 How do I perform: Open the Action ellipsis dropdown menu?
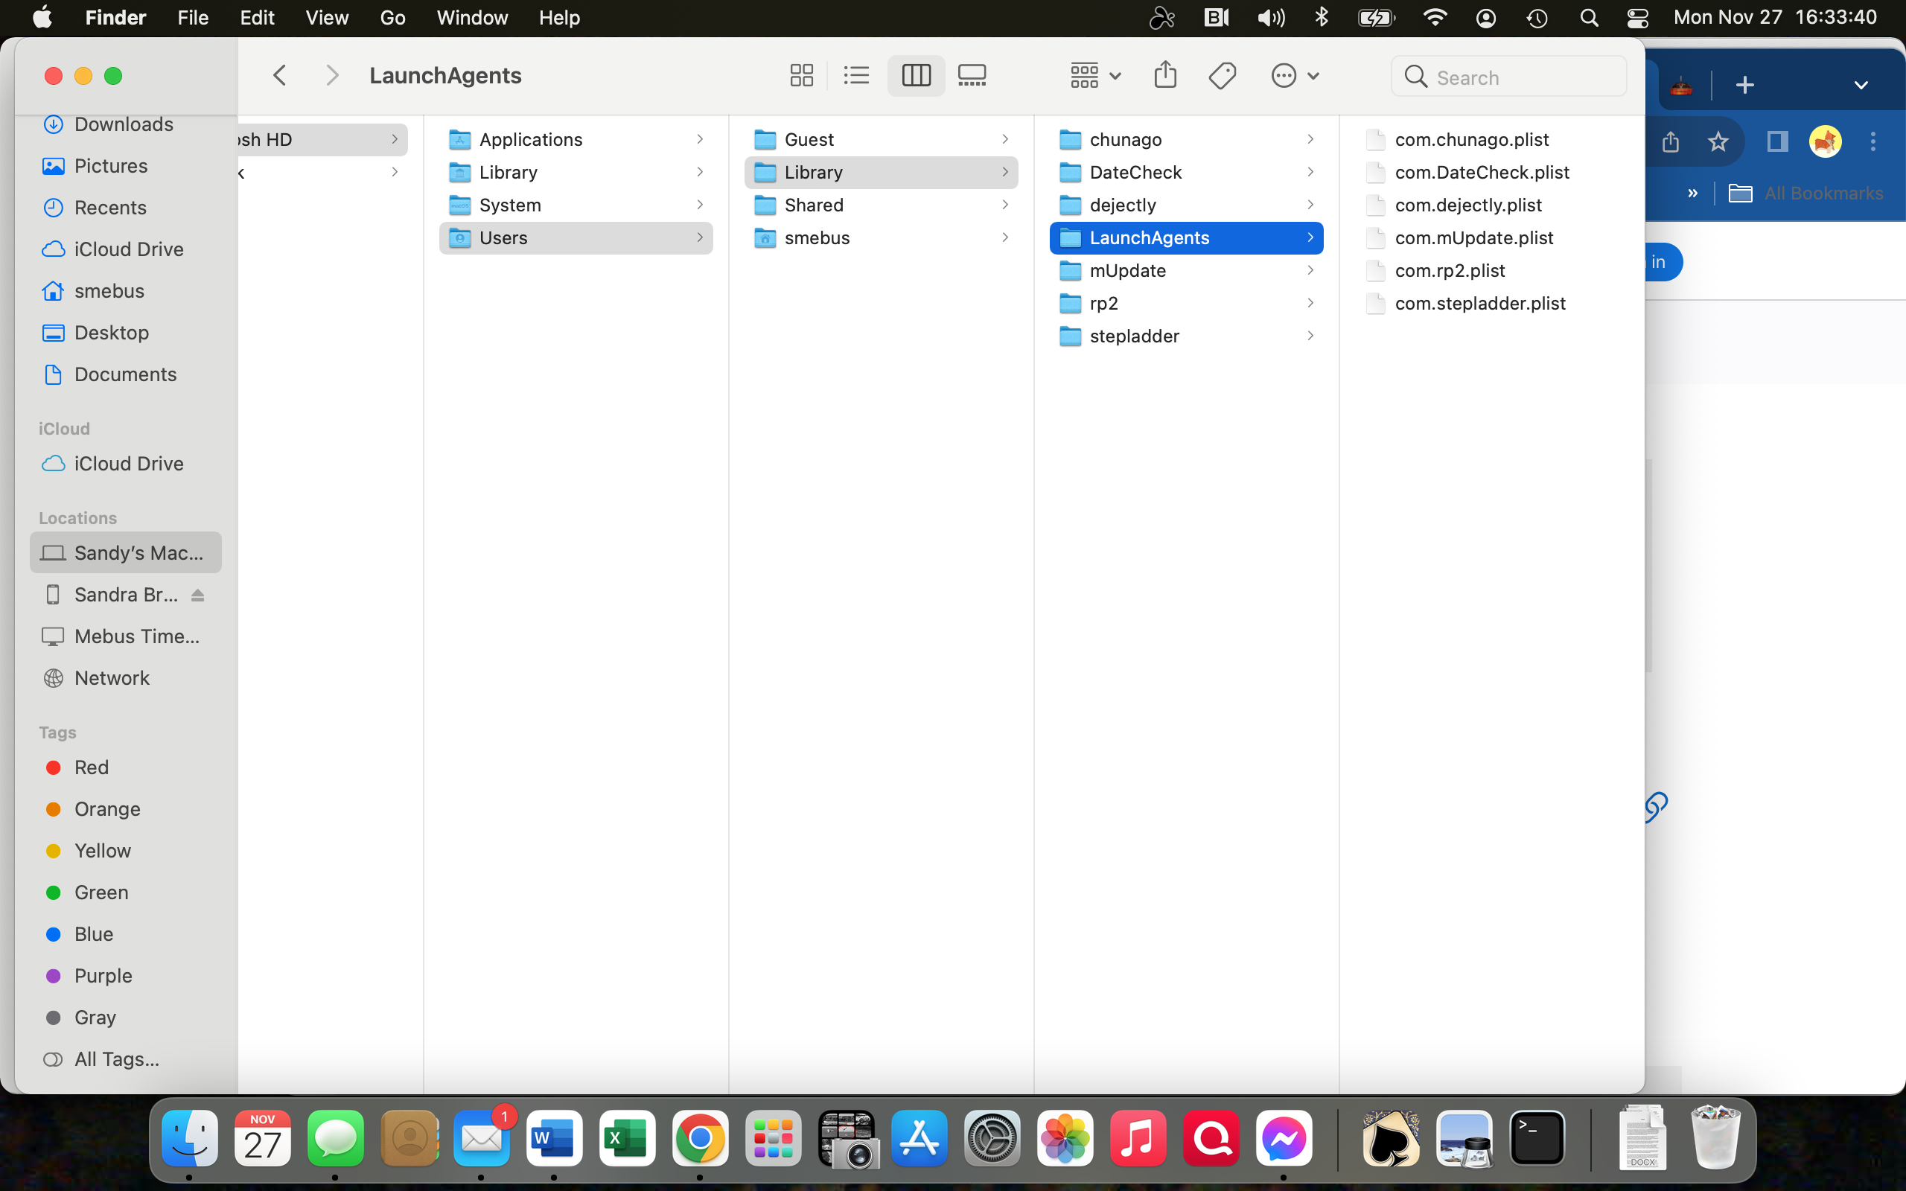pos(1295,76)
